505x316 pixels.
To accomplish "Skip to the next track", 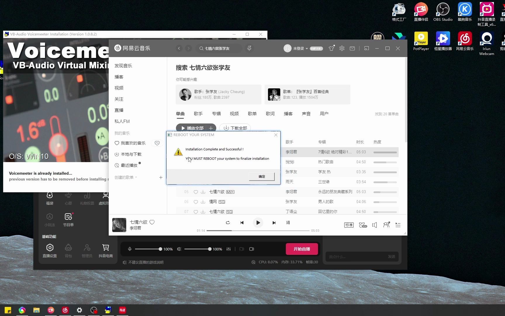I will point(274,223).
